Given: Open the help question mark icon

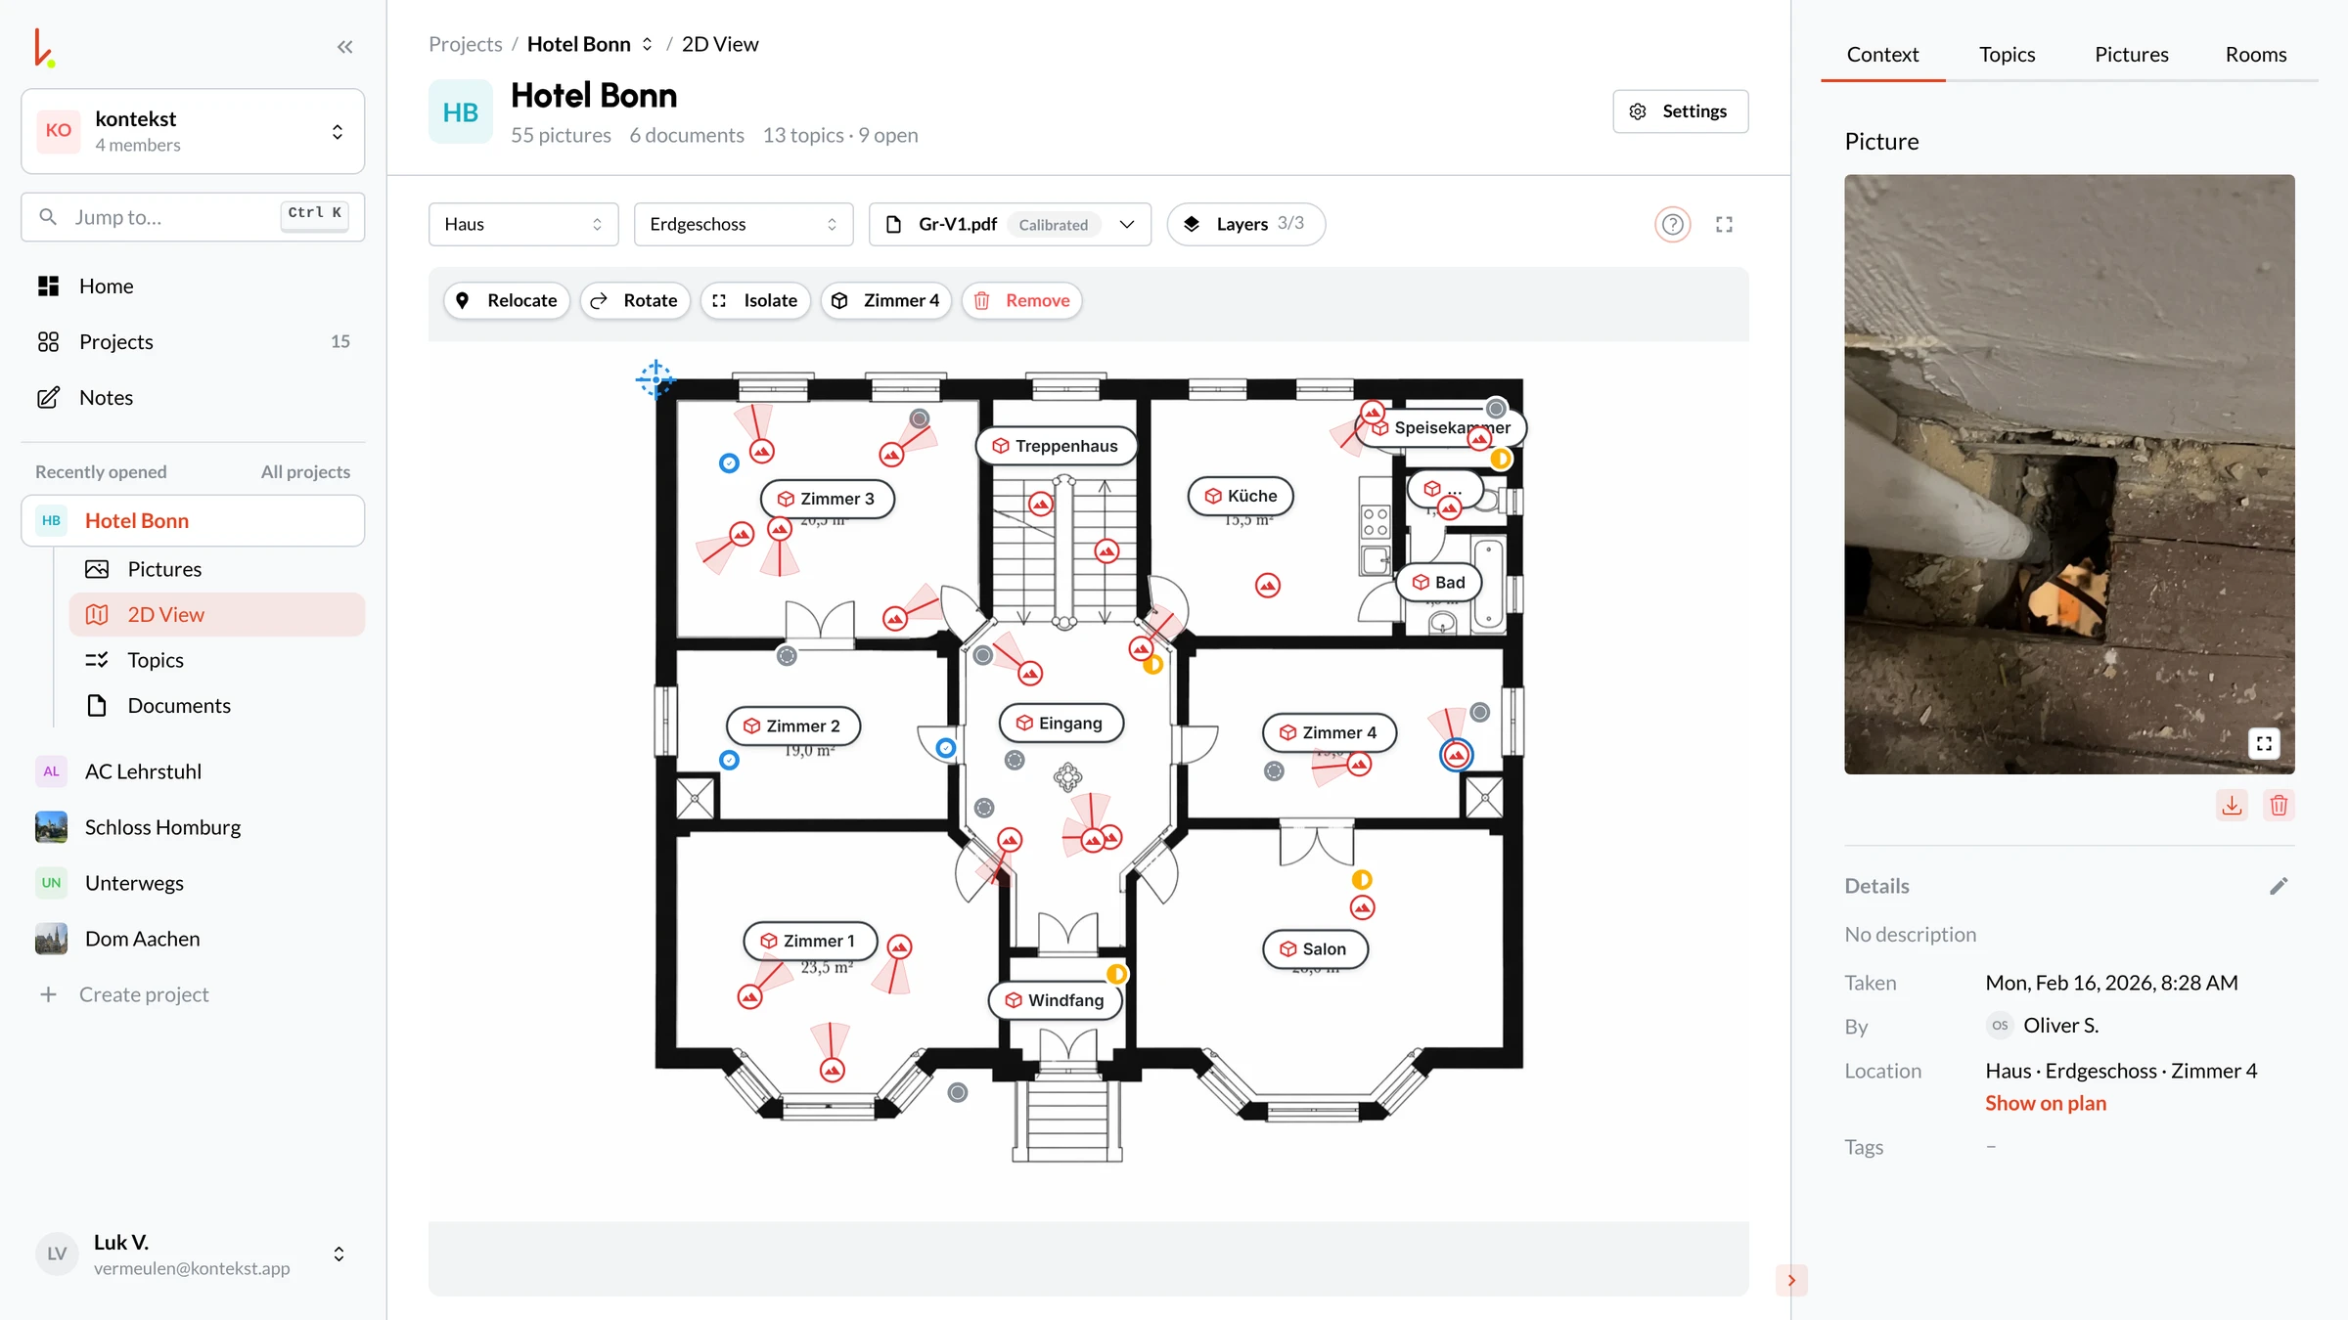Looking at the screenshot, I should (1672, 224).
